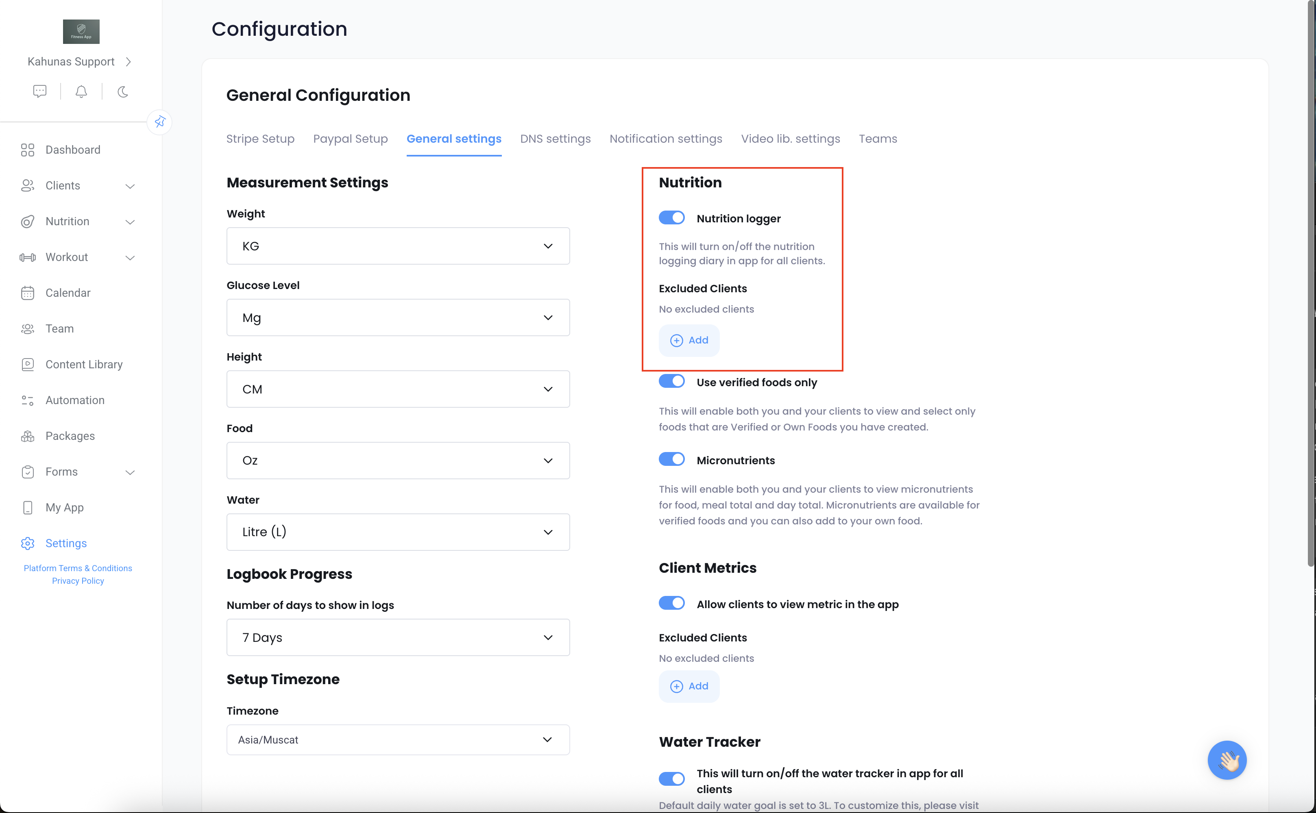Turn off Use verified foods only
Viewport: 1316px width, 813px height.
[672, 381]
